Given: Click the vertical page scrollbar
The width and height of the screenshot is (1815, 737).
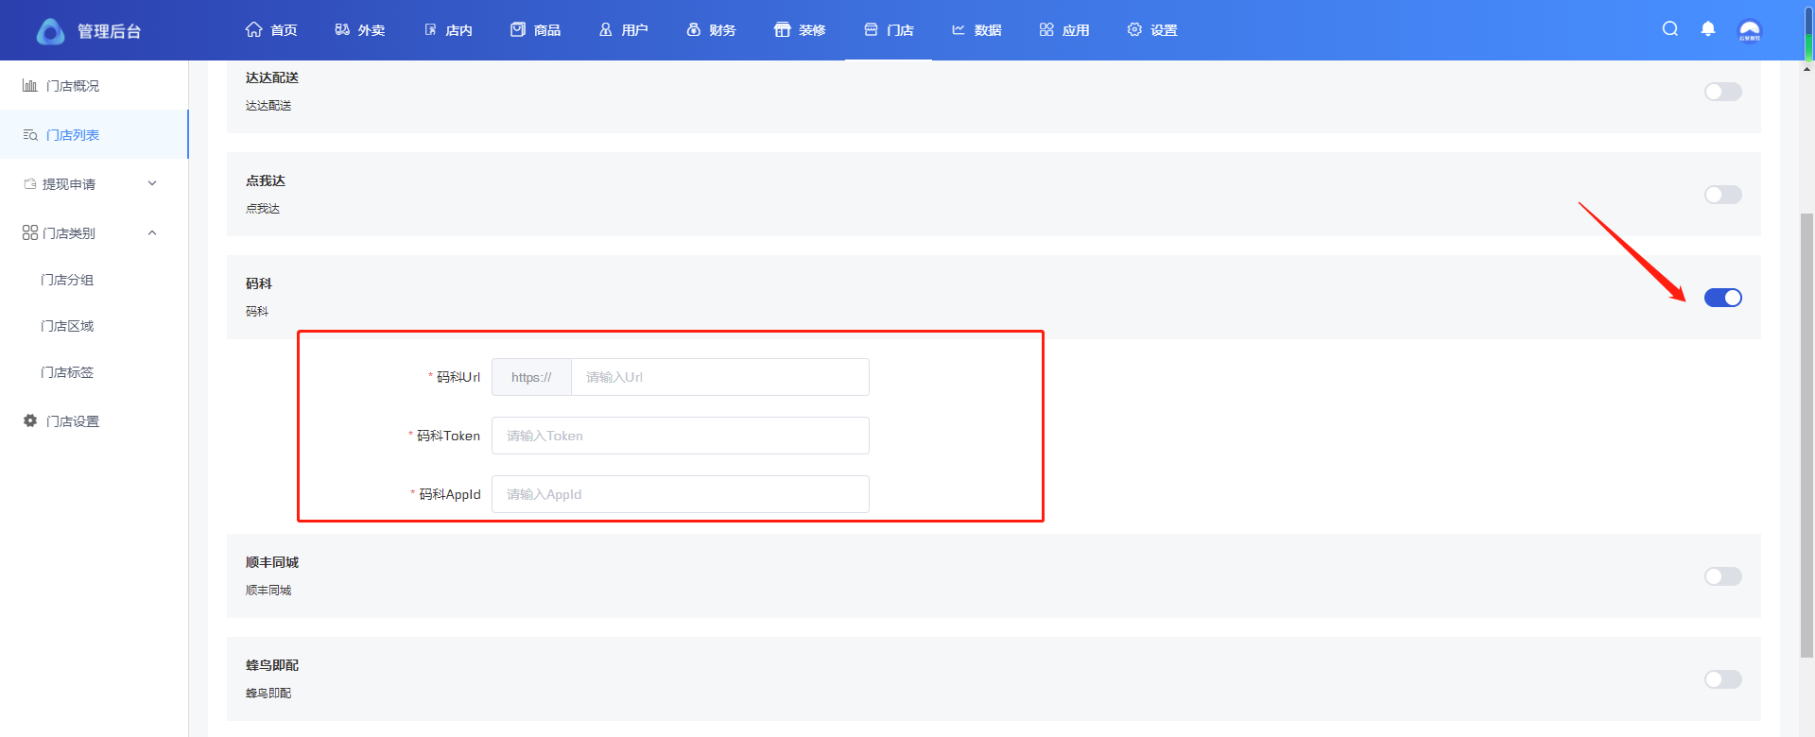Looking at the screenshot, I should [x=1806, y=435].
